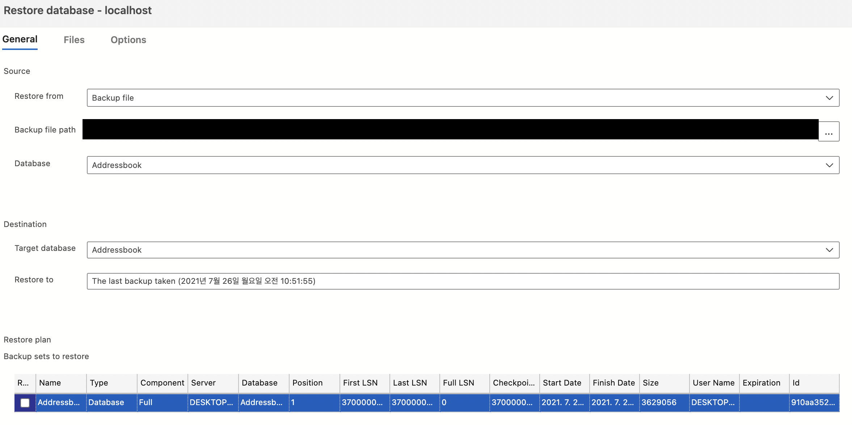Open the Options tab
The width and height of the screenshot is (852, 425).
tap(128, 40)
